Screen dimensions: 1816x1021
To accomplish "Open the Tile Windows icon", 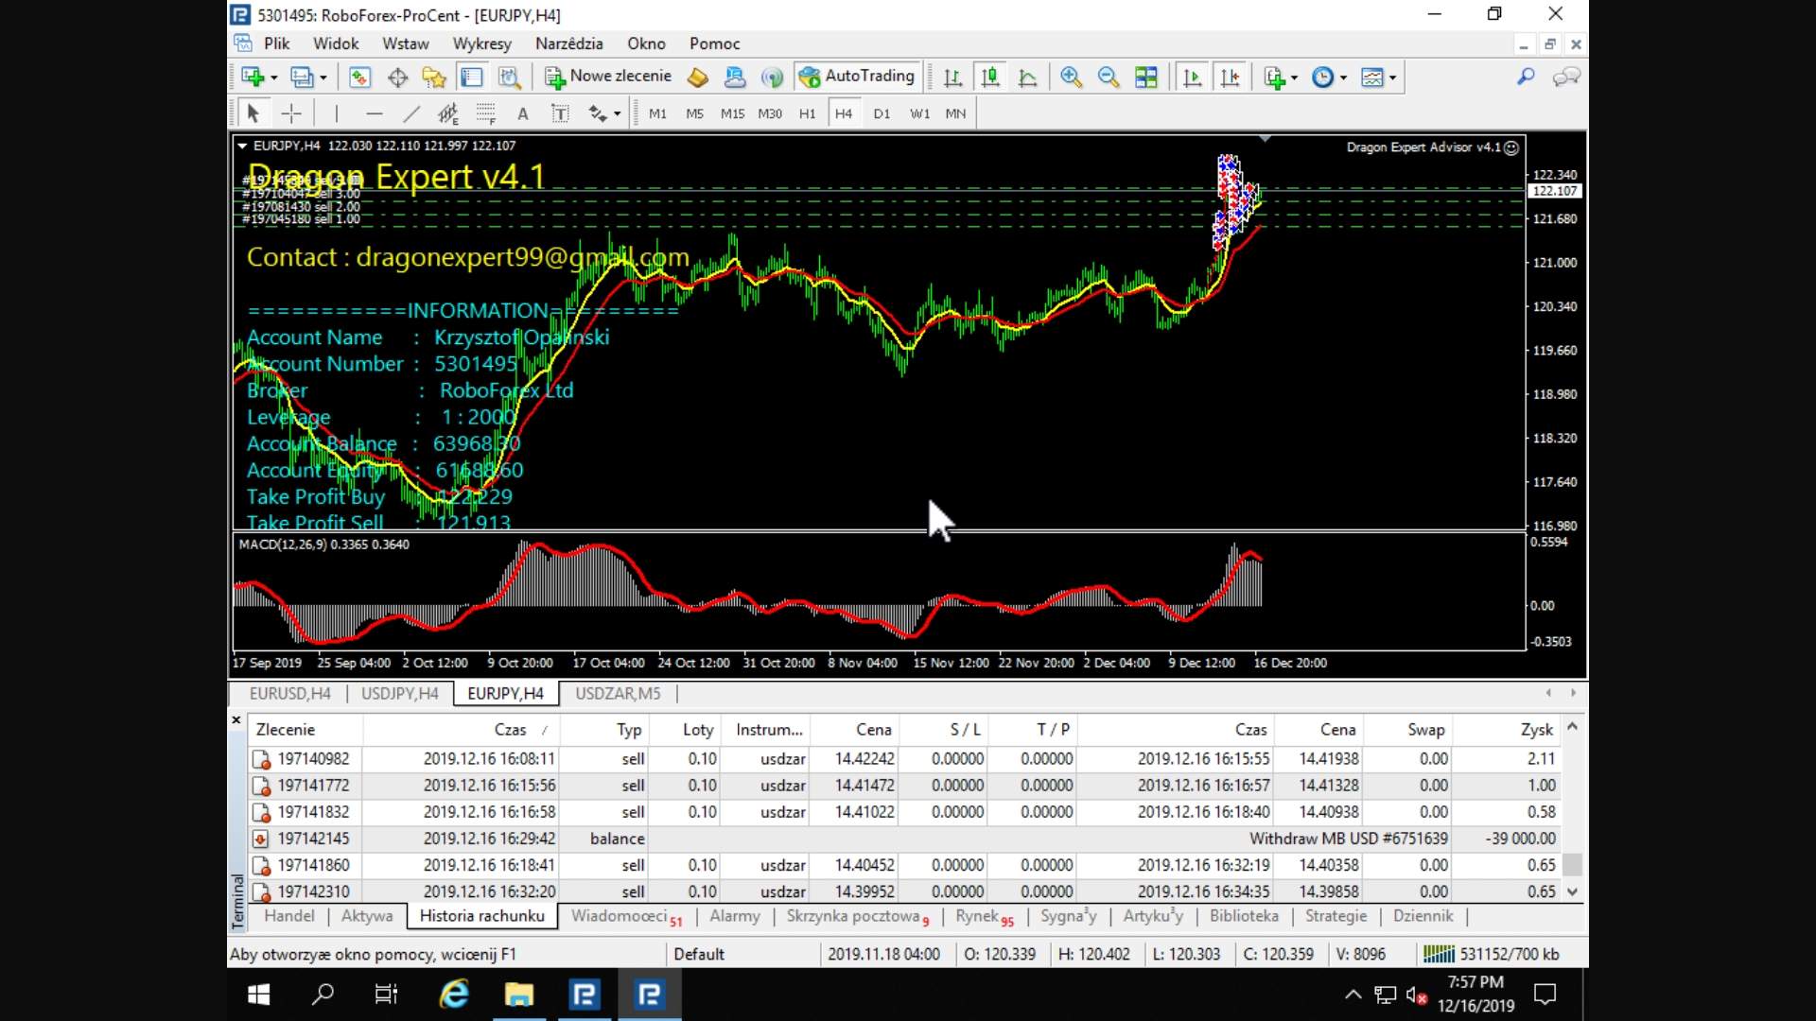I will (x=1146, y=78).
